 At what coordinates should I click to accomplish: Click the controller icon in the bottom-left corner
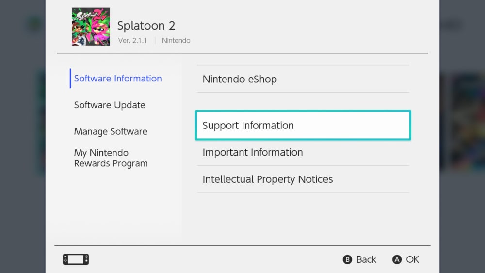76,259
